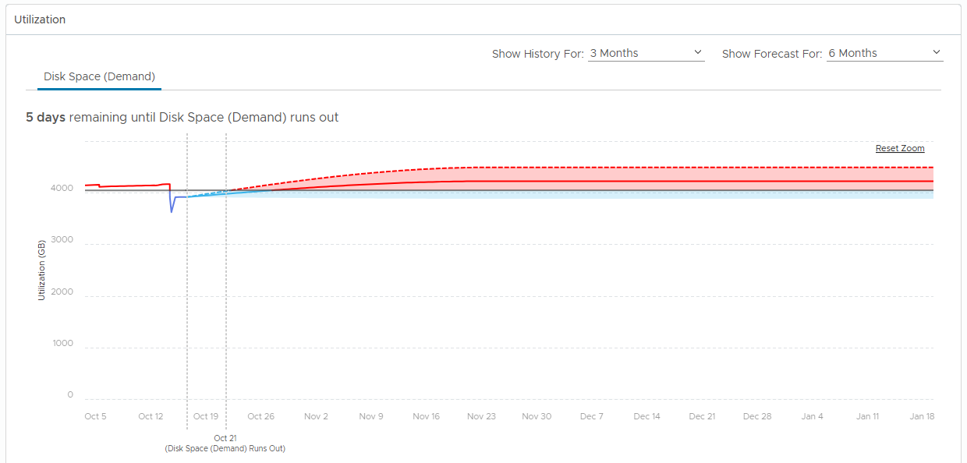The height and width of the screenshot is (463, 967).
Task: Click the 0 label on y-axis
Action: 70,394
